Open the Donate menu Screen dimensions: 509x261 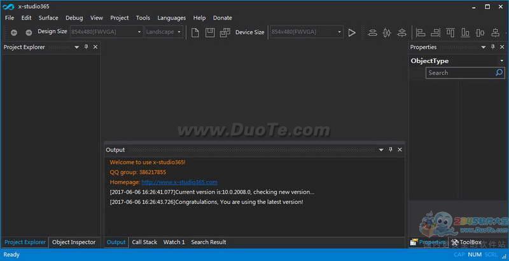click(x=222, y=18)
